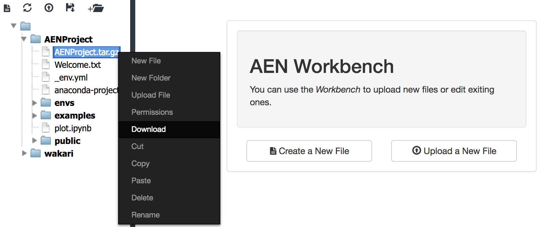This screenshot has width=541, height=227.
Task: Select Delete in the context menu
Action: (x=142, y=198)
